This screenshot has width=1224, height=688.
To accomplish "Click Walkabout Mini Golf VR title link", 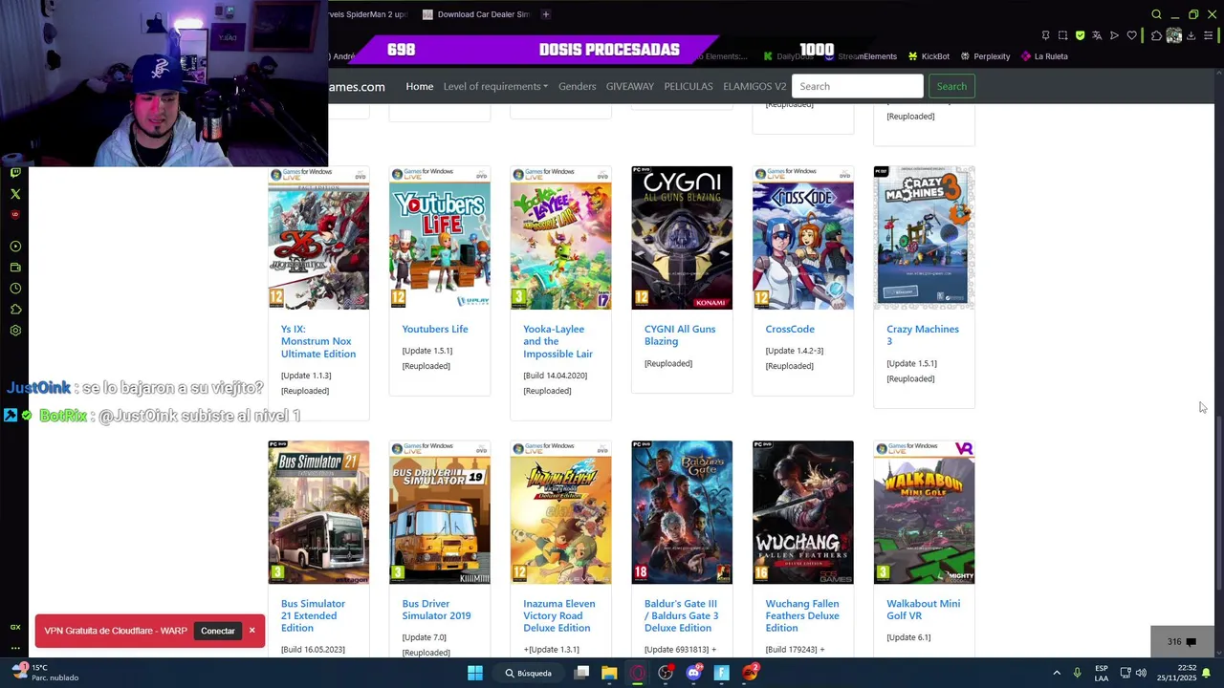I will click(x=923, y=610).
